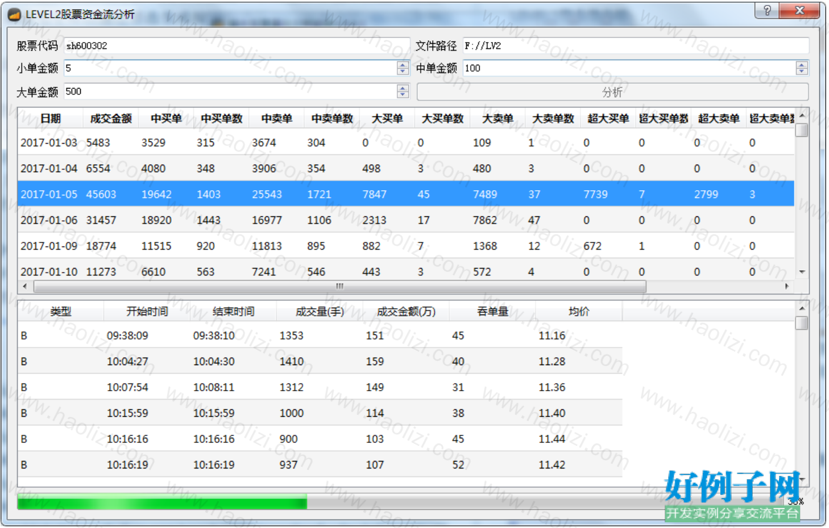Click the 超大买单 value 7739
The image size is (829, 528).
click(595, 194)
